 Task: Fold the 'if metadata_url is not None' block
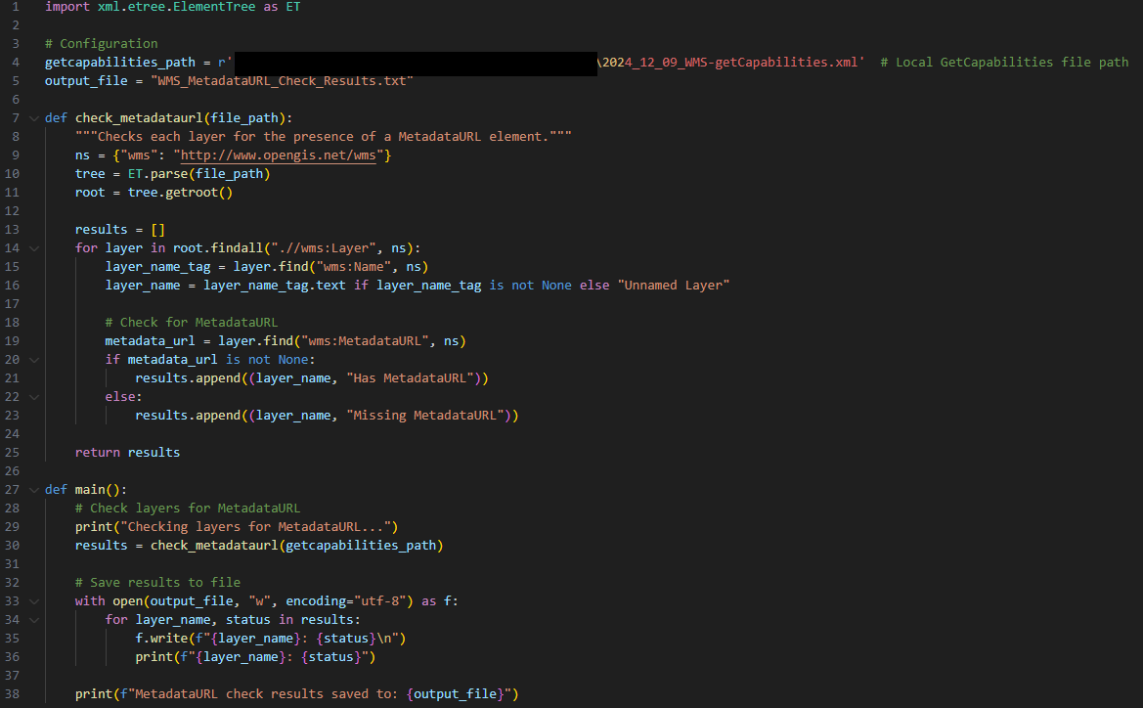click(33, 360)
